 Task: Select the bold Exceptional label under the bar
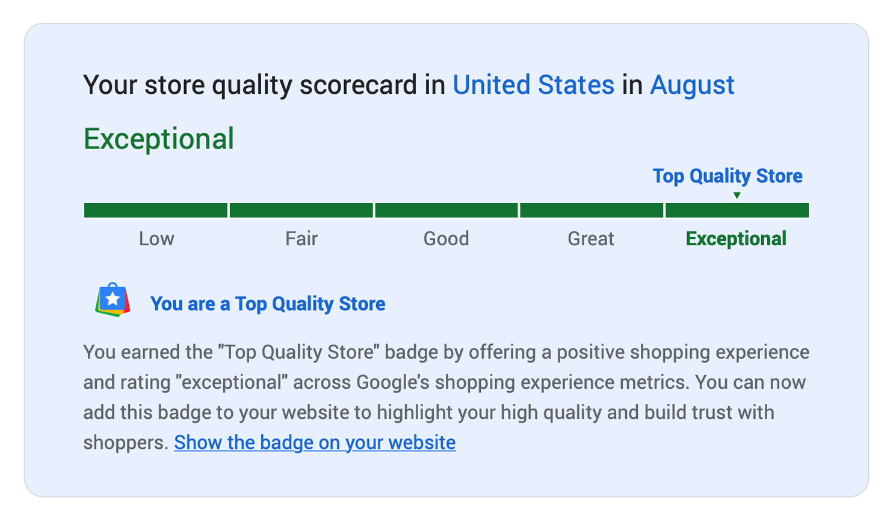pos(736,239)
